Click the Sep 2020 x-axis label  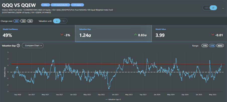pos(18,95)
